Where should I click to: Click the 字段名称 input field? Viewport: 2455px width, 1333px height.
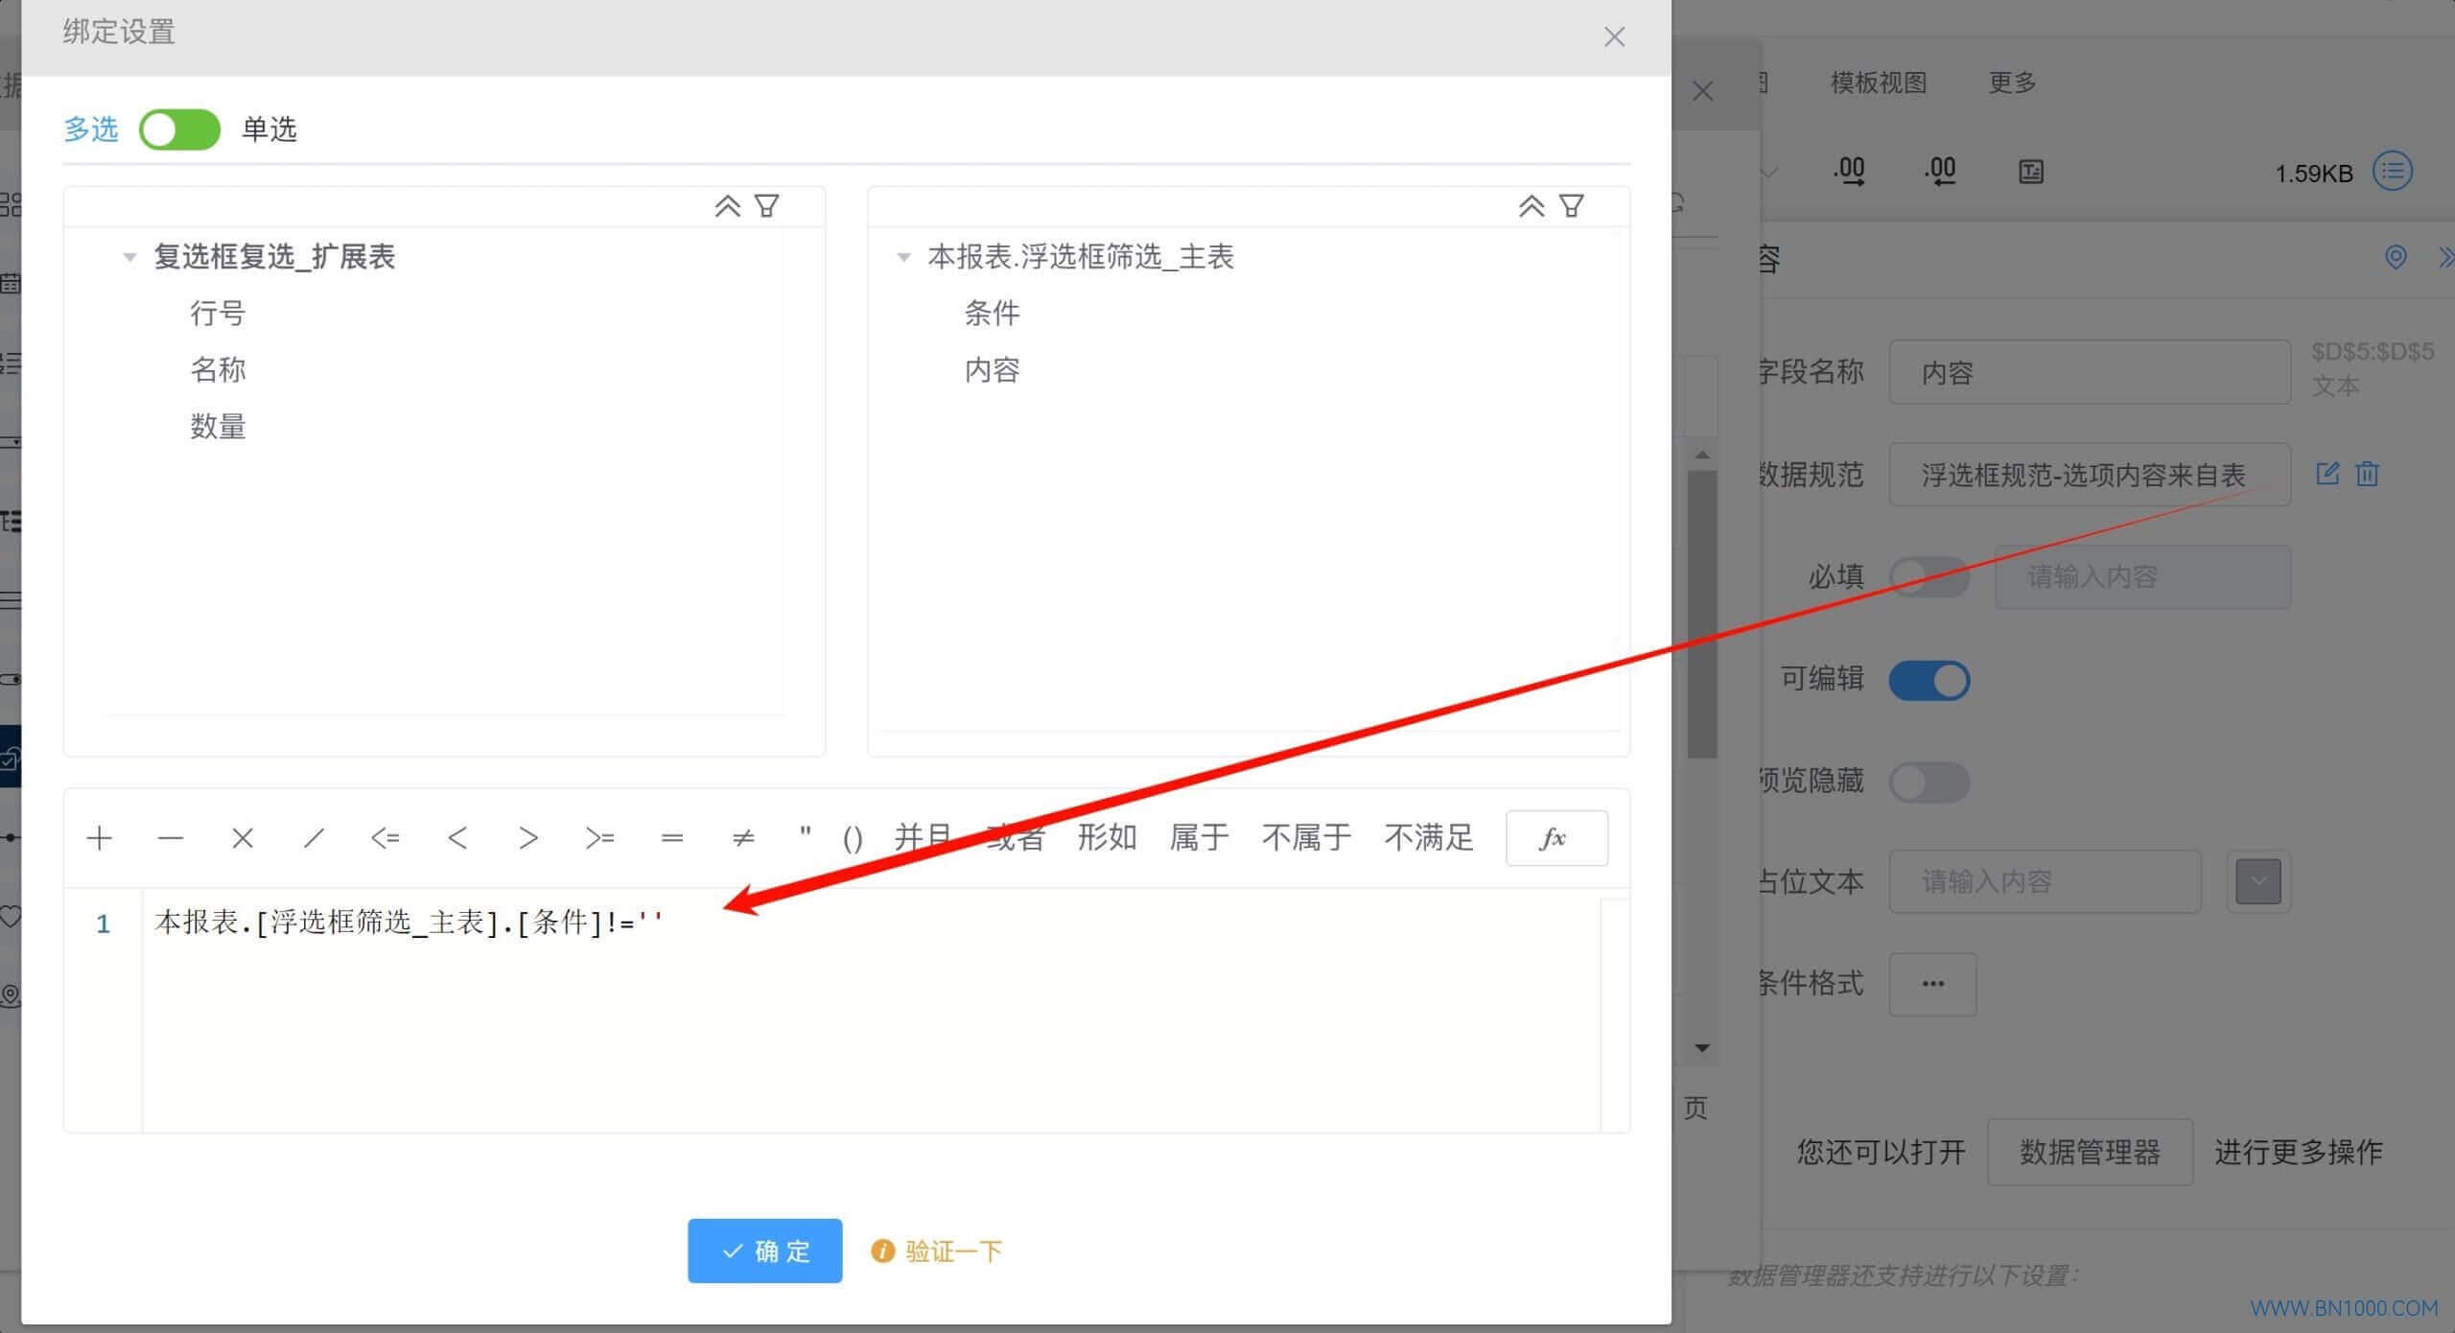2090,372
